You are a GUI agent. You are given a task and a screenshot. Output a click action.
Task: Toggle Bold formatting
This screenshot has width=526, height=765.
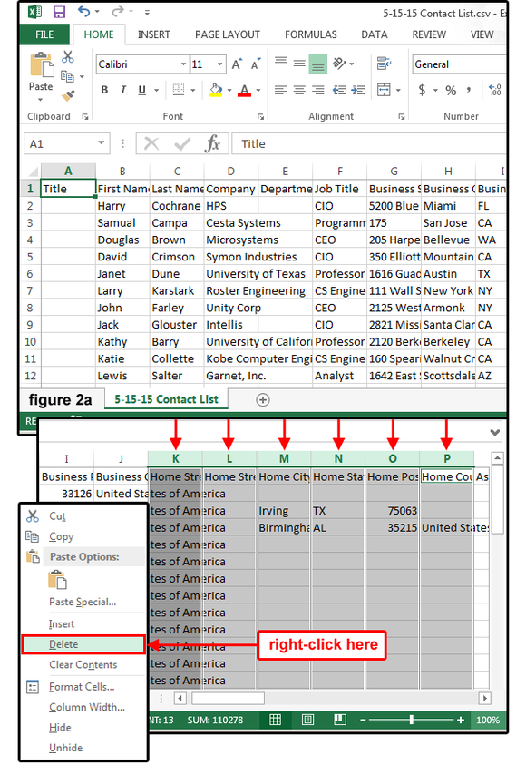pos(104,90)
